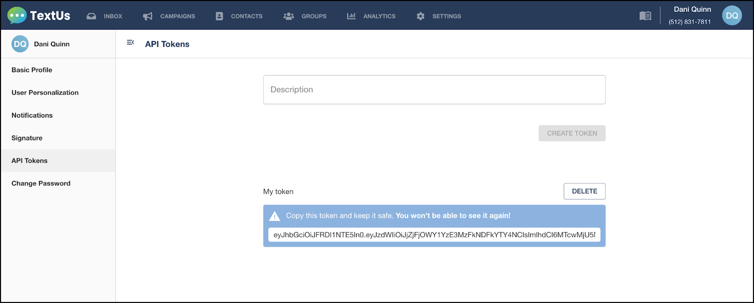This screenshot has width=754, height=303.
Task: Open the Analytics bar chart icon
Action: click(352, 16)
